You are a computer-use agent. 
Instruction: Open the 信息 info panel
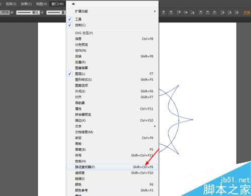pos(112,39)
